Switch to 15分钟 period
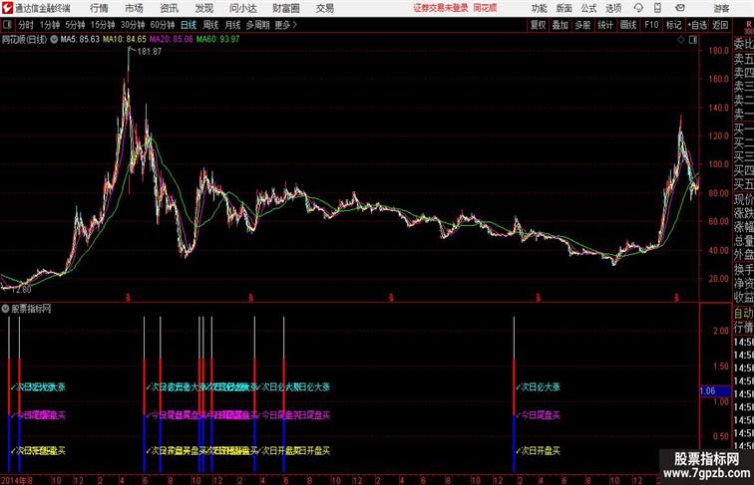 pos(103,25)
